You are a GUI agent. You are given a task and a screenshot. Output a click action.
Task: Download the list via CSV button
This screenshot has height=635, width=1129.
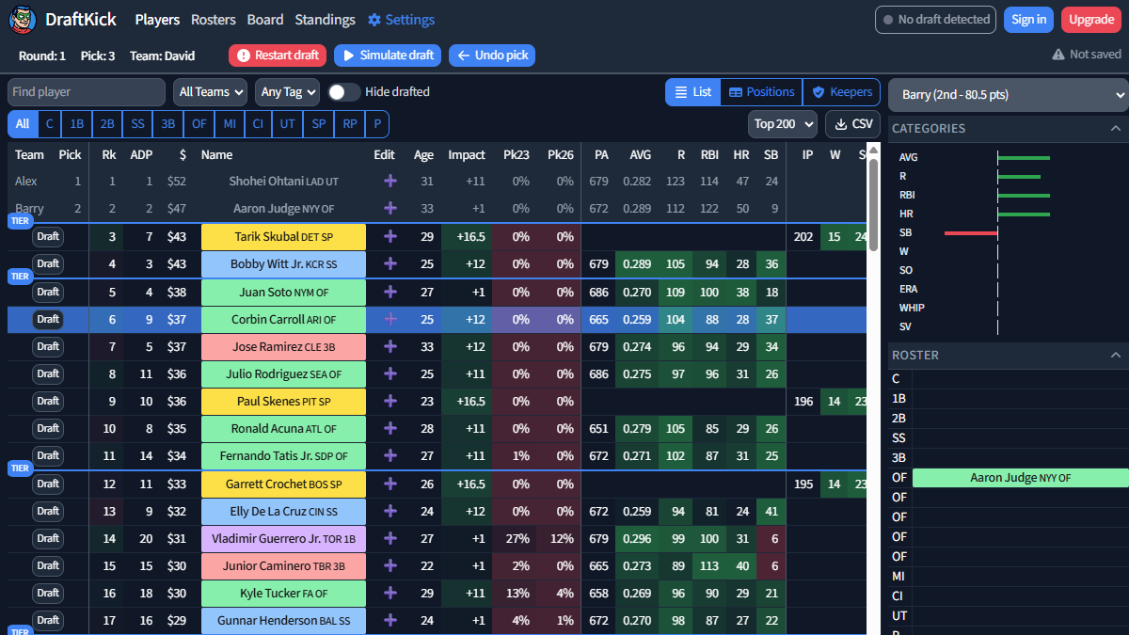pyautogui.click(x=852, y=124)
